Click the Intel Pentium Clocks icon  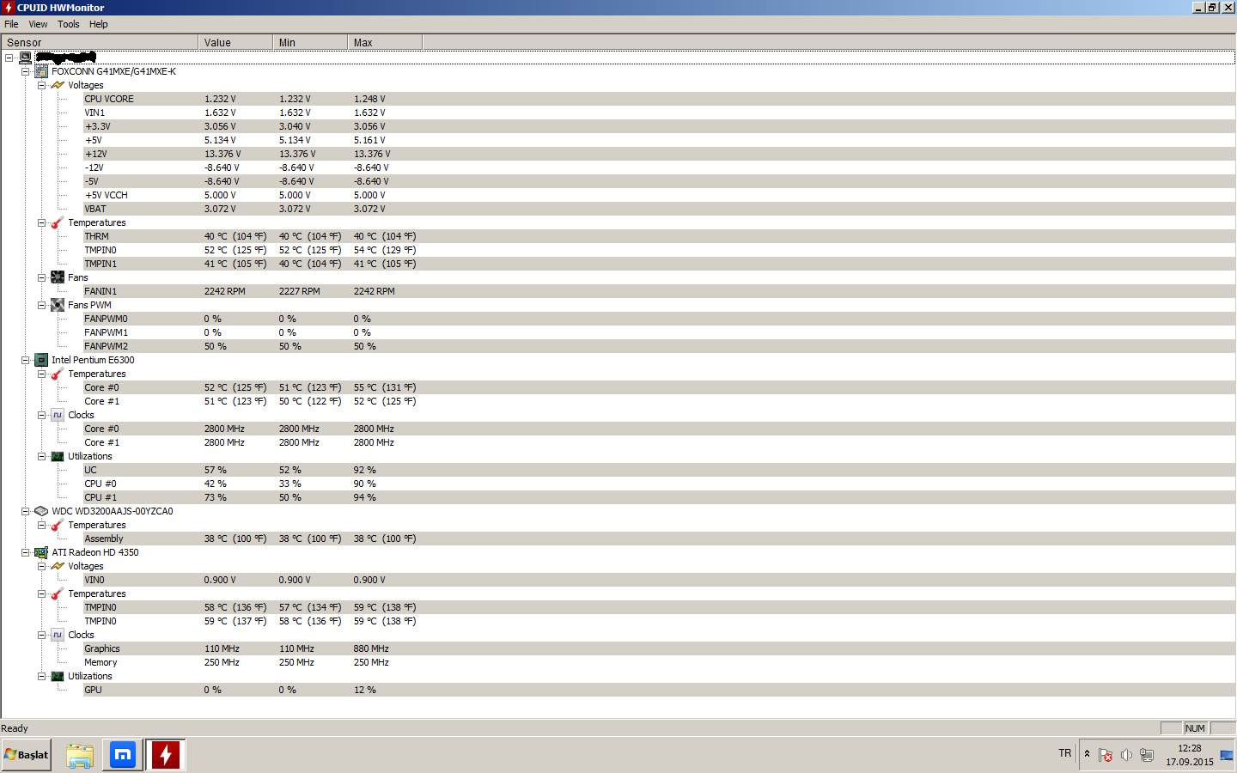pos(58,415)
